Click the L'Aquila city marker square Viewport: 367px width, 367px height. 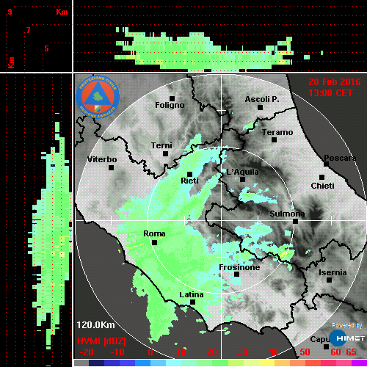tap(242, 179)
